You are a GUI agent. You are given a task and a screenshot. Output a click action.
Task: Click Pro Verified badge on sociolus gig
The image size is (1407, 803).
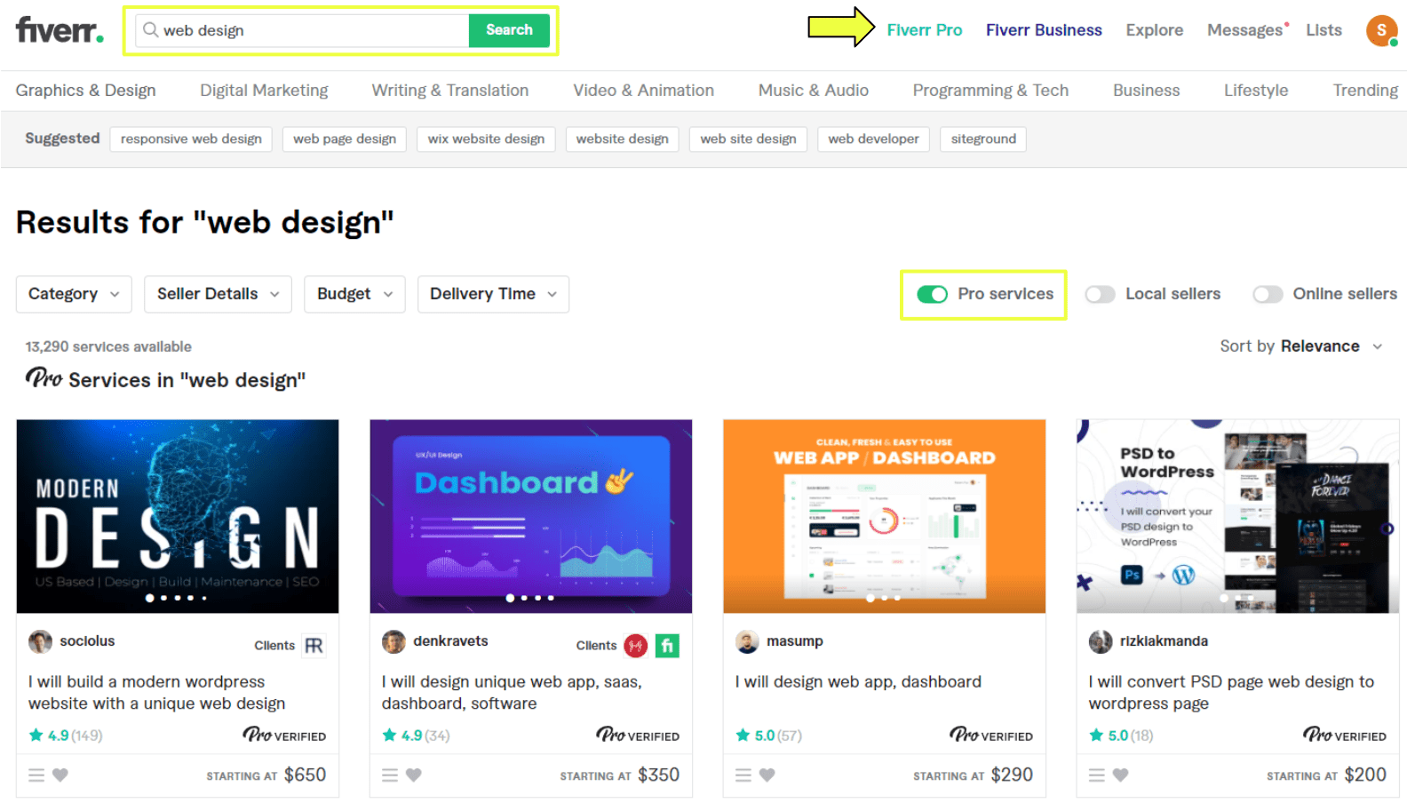click(284, 735)
